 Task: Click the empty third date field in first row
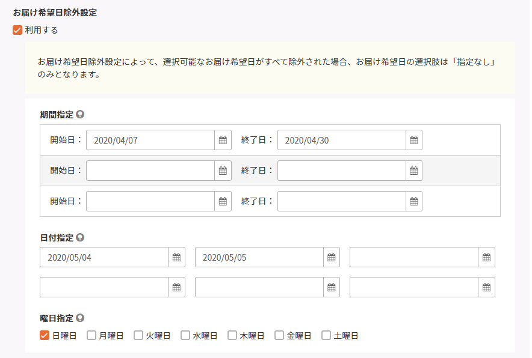414,257
